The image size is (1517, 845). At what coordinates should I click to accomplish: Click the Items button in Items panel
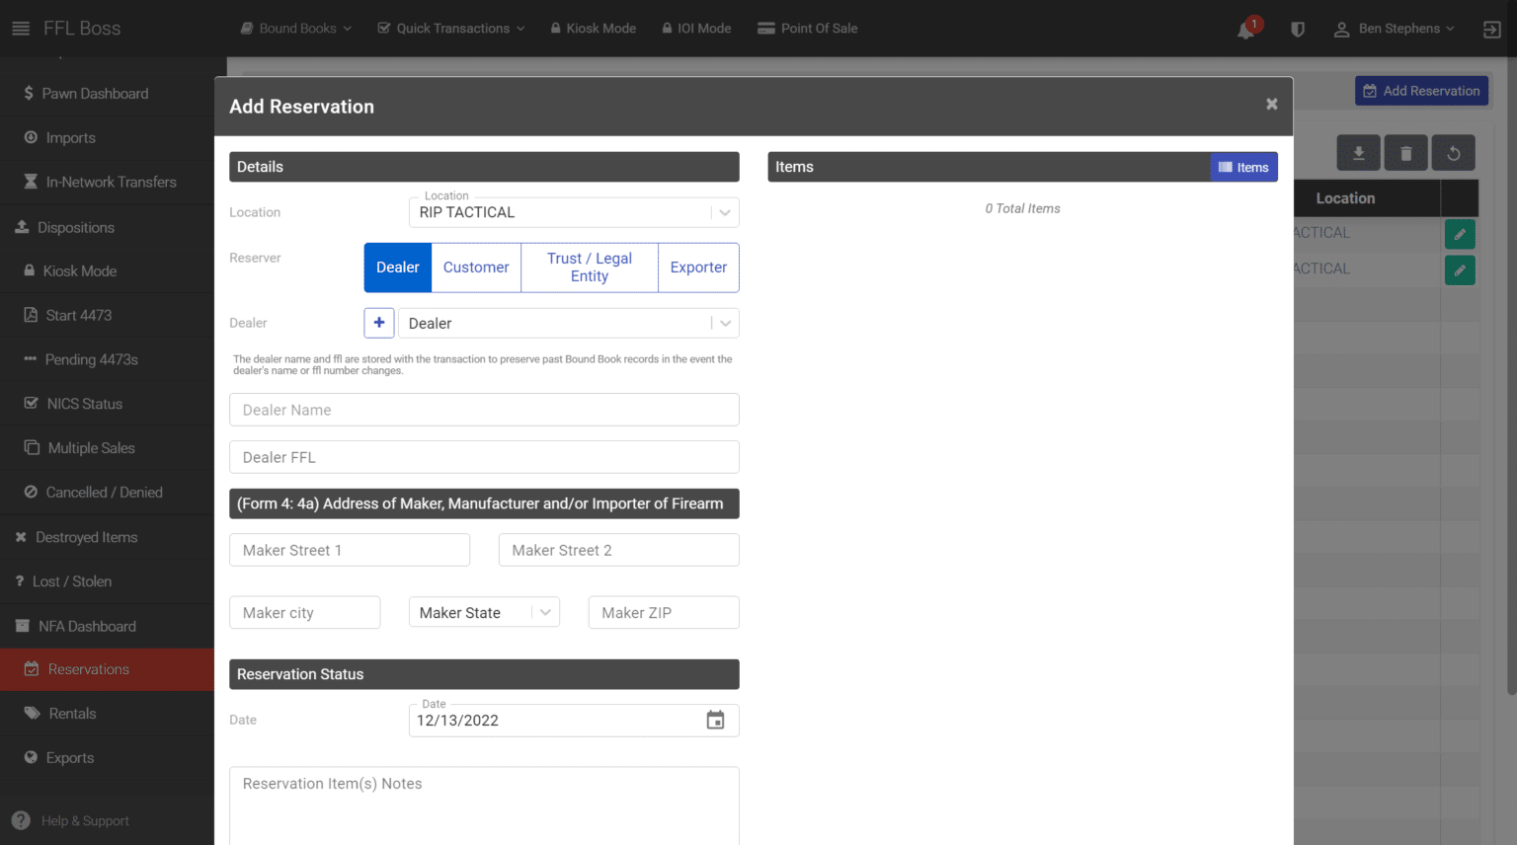click(1243, 167)
